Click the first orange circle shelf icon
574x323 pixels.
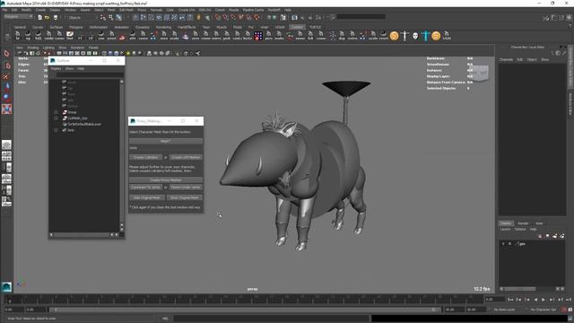395,36
